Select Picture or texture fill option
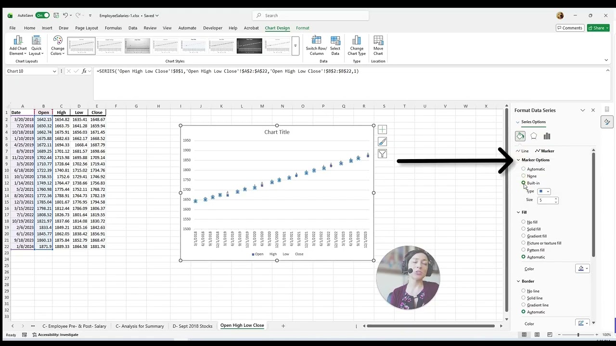The width and height of the screenshot is (616, 346). [x=524, y=243]
